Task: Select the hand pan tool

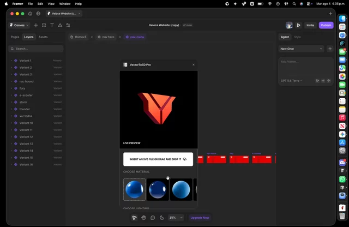Action: coord(143,218)
